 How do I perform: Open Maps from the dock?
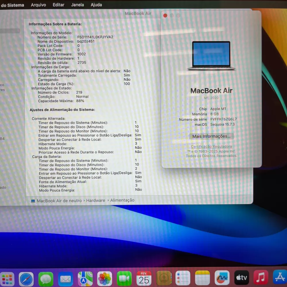coord(85,278)
